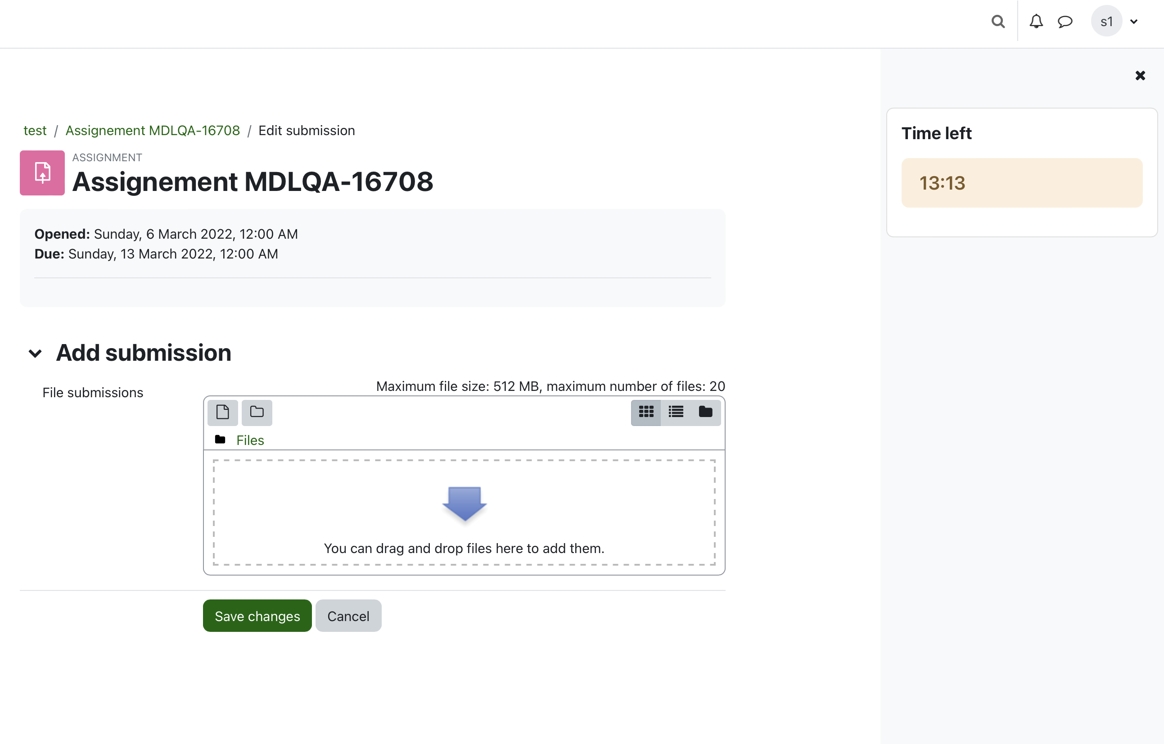Collapse the Add submission section
Viewport: 1164px width, 744px height.
pyautogui.click(x=35, y=354)
